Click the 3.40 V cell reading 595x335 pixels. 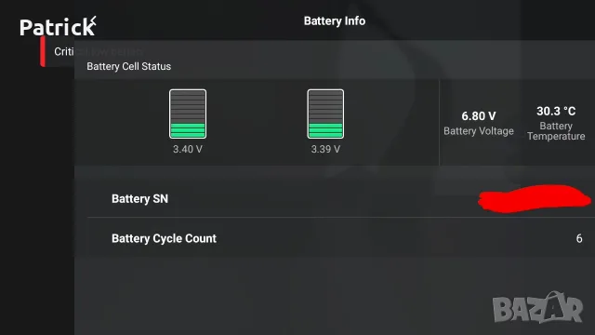(x=188, y=149)
